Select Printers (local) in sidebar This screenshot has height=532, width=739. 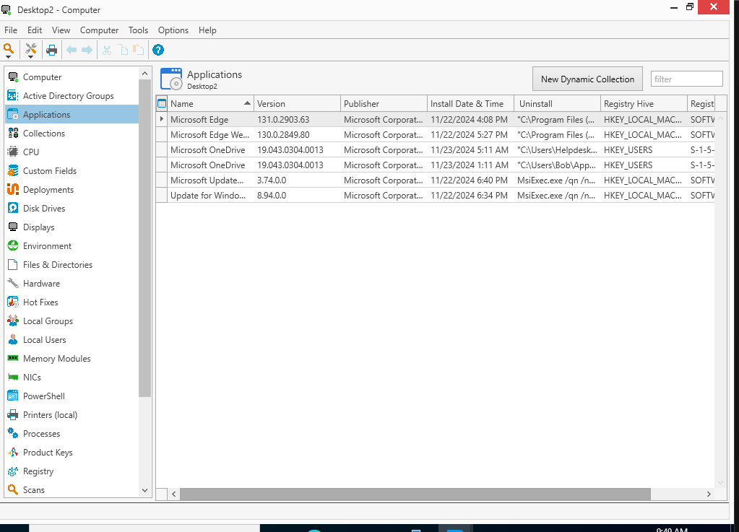(x=72, y=415)
